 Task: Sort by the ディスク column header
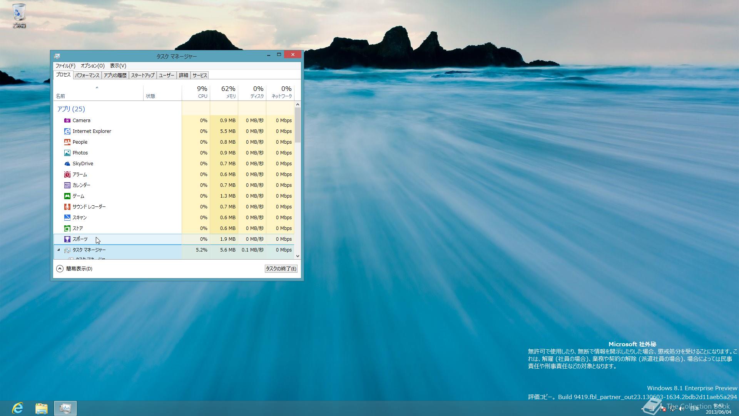click(252, 92)
